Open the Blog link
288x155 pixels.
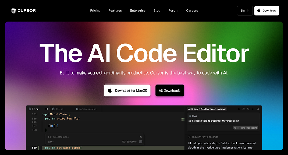(157, 11)
